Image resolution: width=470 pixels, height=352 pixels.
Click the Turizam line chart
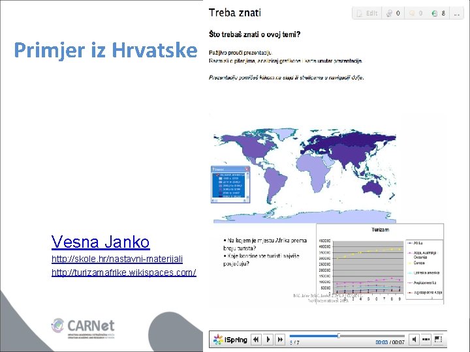(380, 264)
